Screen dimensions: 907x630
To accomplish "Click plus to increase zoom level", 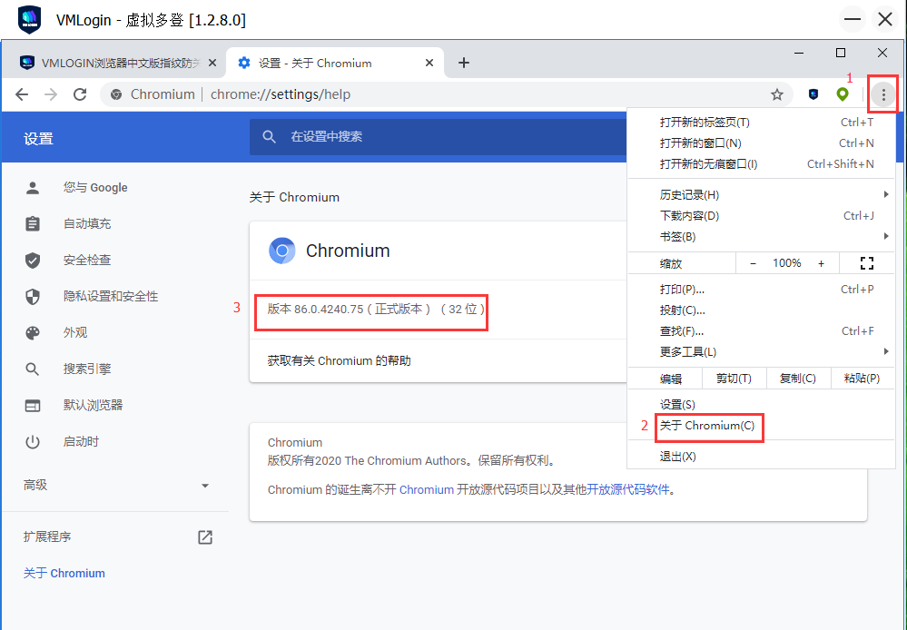I will [820, 262].
